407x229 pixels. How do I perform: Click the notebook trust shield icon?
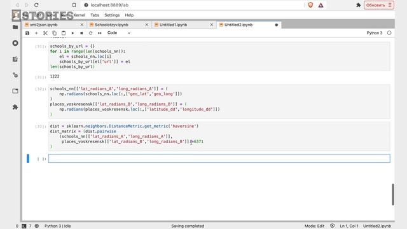(332, 226)
